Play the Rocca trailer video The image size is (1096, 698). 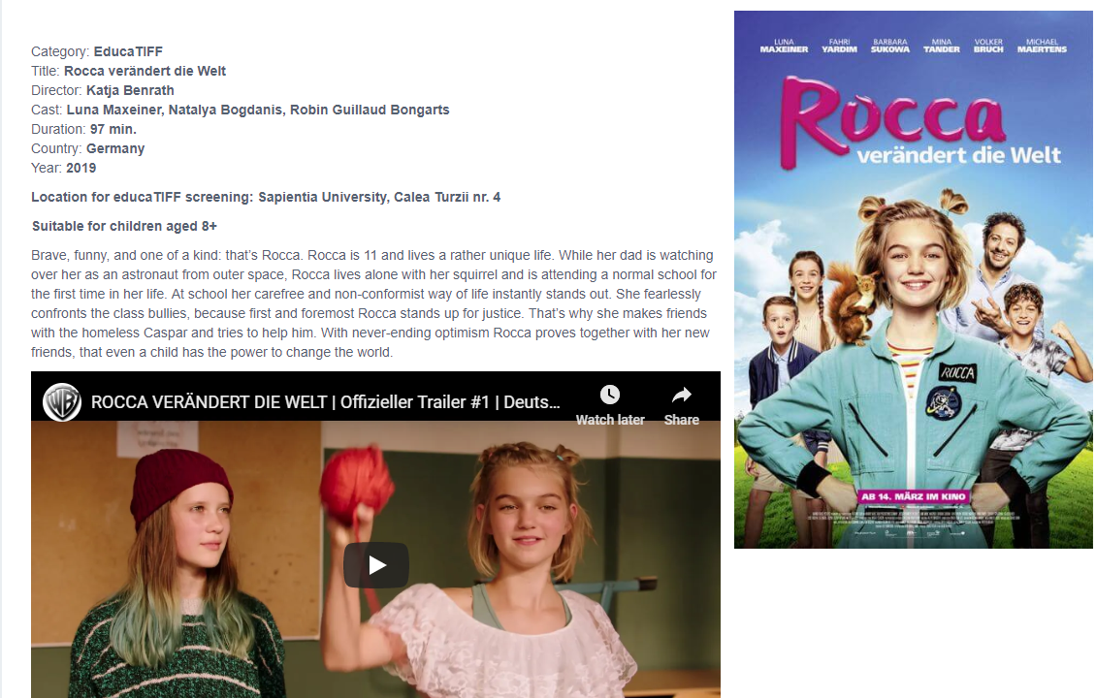376,564
